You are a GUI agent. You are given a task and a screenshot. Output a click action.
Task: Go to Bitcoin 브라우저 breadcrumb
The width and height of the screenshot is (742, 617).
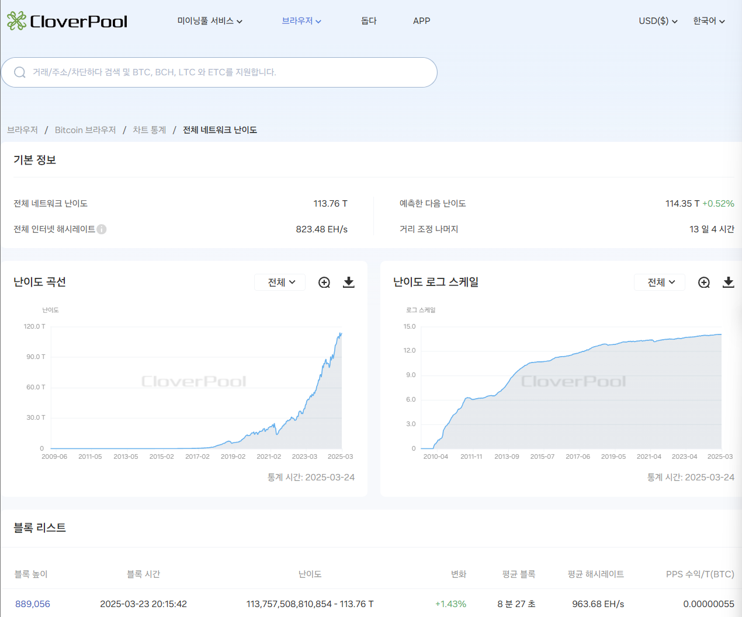[85, 130]
